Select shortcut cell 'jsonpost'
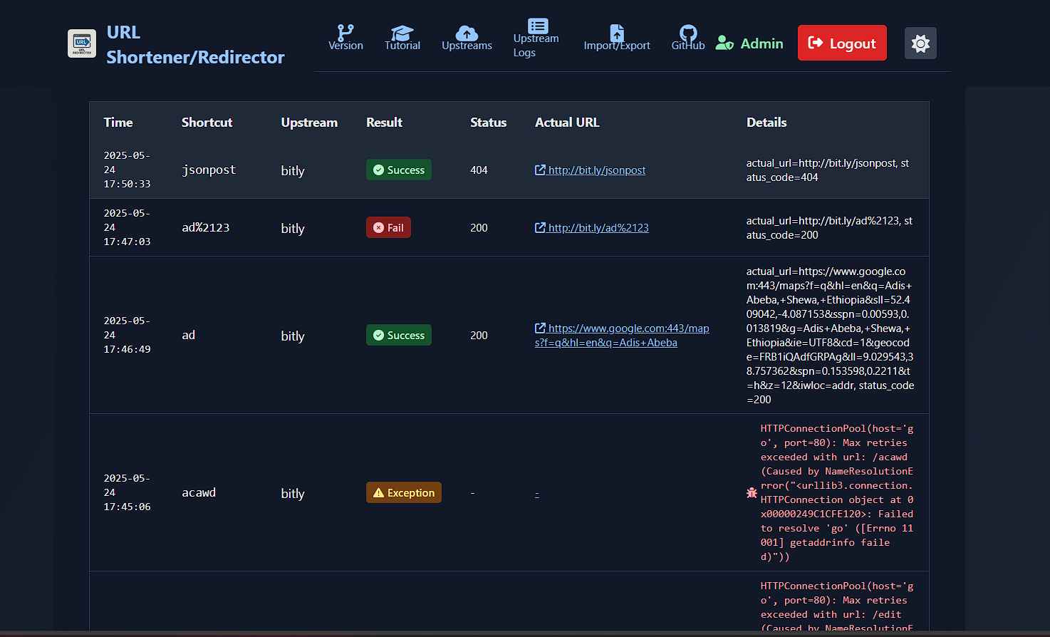This screenshot has height=637, width=1050. (x=209, y=170)
